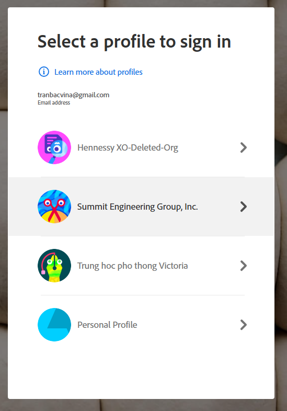Click the info circle icon beside Learn more
Image resolution: width=287 pixels, height=411 pixels.
coord(44,72)
